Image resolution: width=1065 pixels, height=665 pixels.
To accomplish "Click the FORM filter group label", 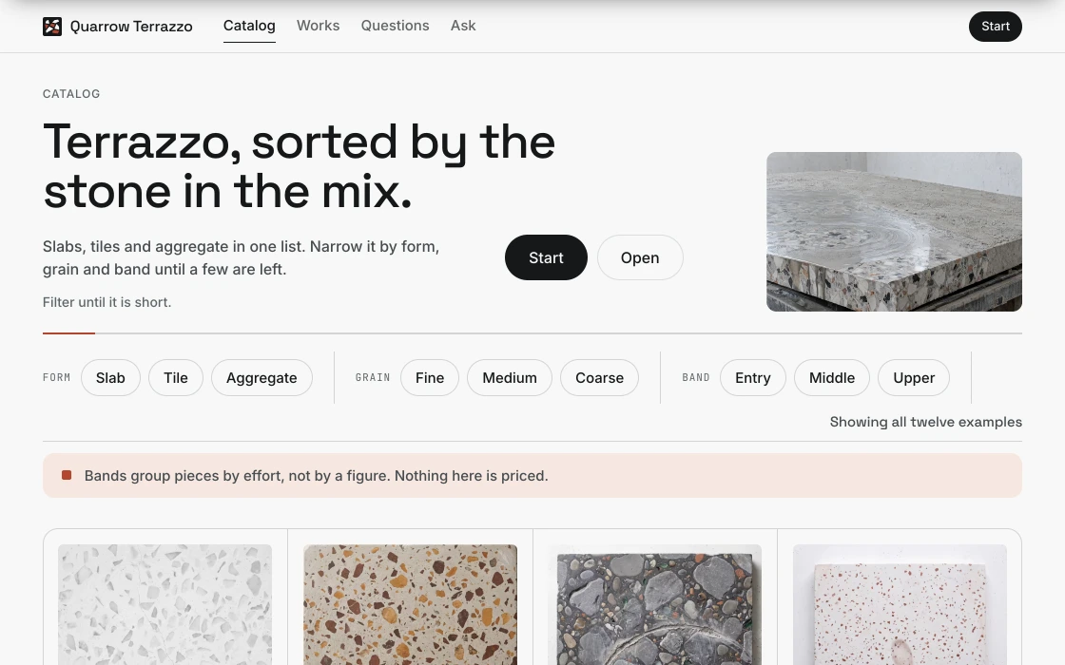I will coord(56,377).
